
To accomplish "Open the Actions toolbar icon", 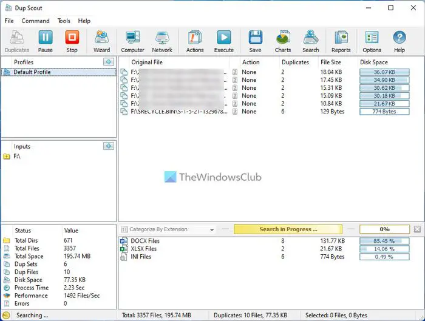I will (x=195, y=41).
